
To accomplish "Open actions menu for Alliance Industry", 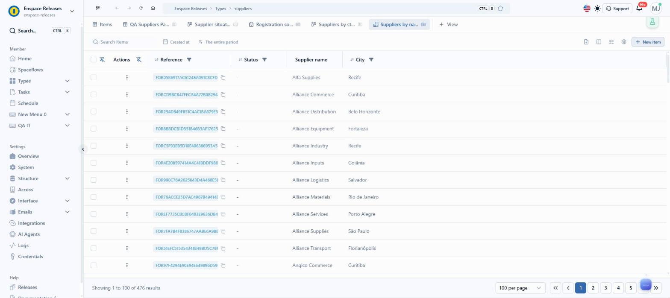I will pyautogui.click(x=127, y=146).
